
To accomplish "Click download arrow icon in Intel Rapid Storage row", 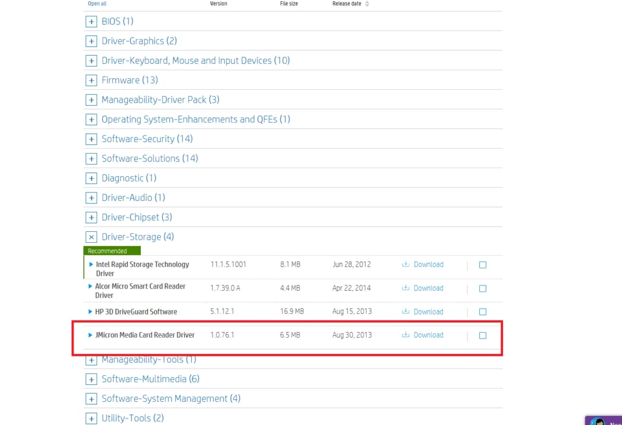I will 405,264.
